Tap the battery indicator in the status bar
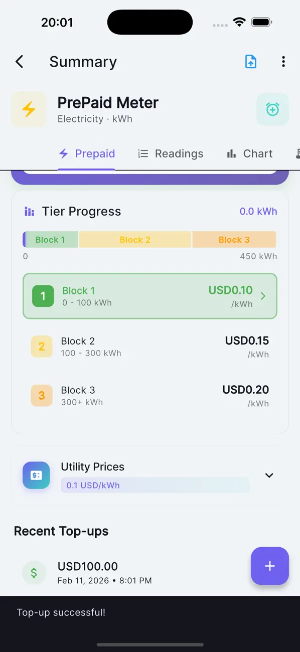Viewport: 300px width, 652px height. (261, 22)
